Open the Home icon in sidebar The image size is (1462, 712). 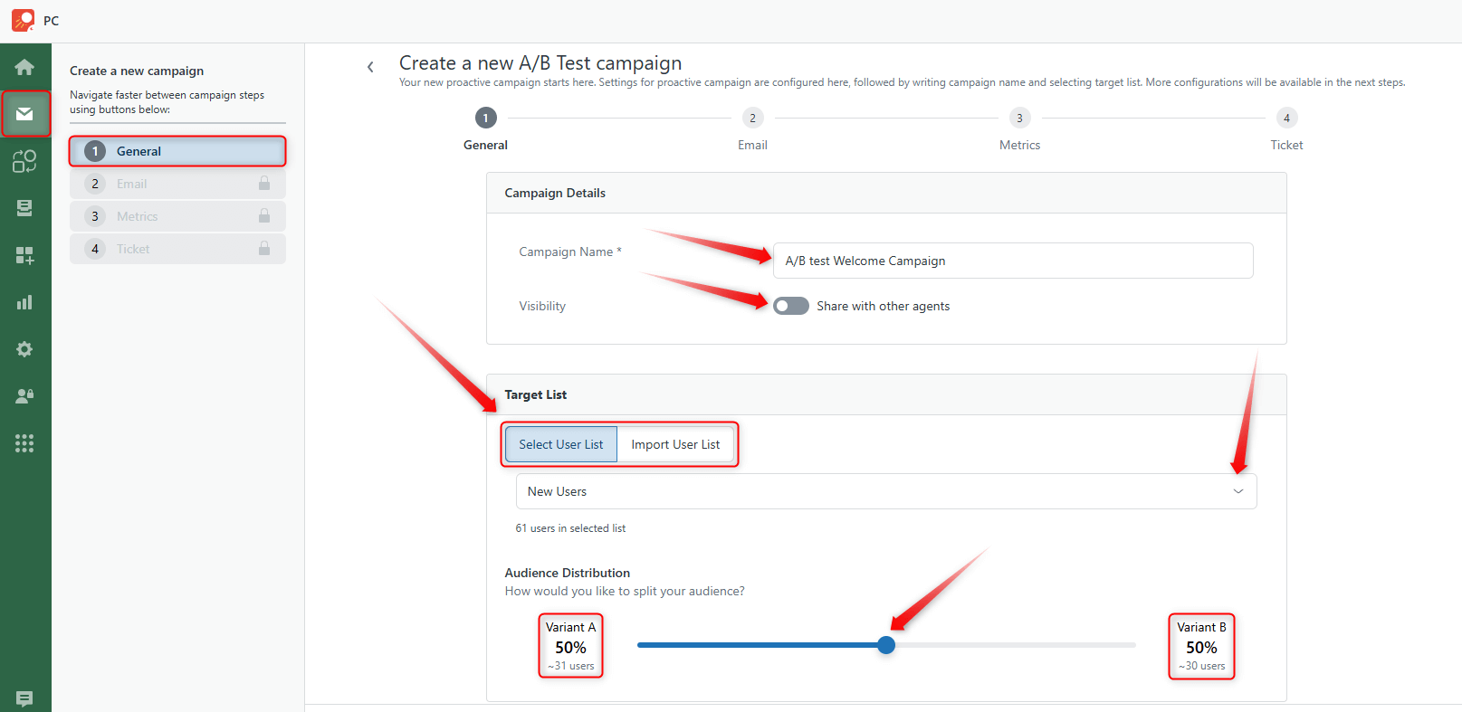coord(24,67)
